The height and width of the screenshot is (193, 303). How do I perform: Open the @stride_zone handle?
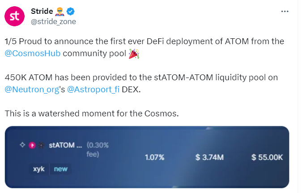pos(53,21)
